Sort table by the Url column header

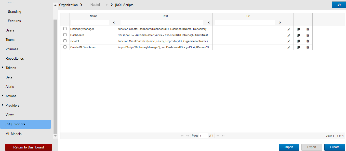[x=248, y=16]
